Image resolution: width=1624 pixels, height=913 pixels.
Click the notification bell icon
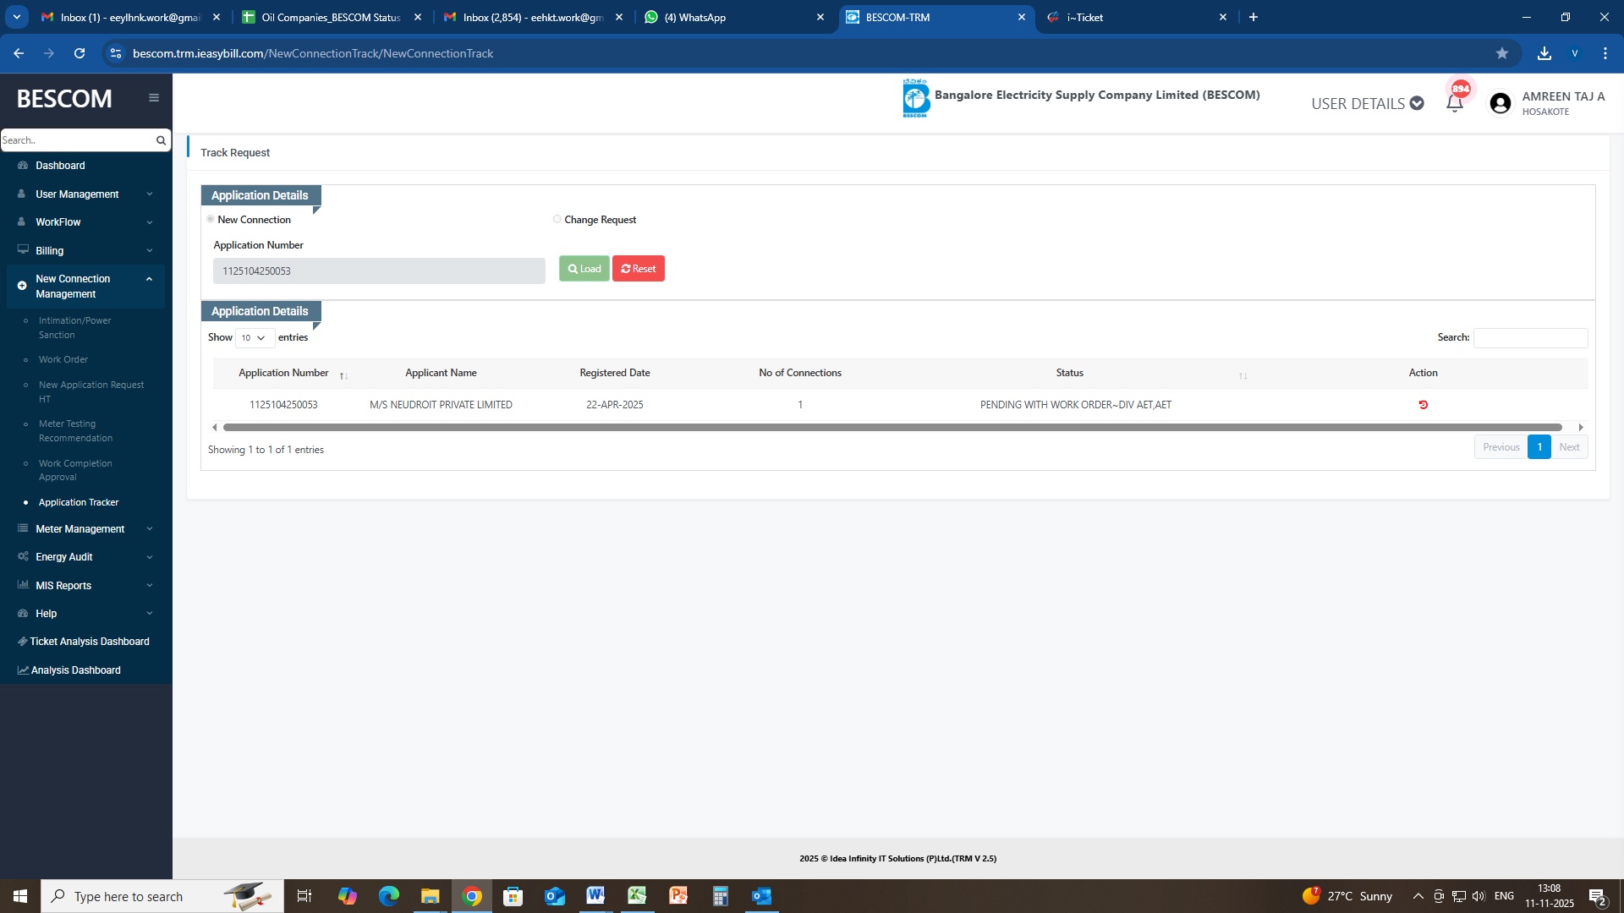[1454, 104]
